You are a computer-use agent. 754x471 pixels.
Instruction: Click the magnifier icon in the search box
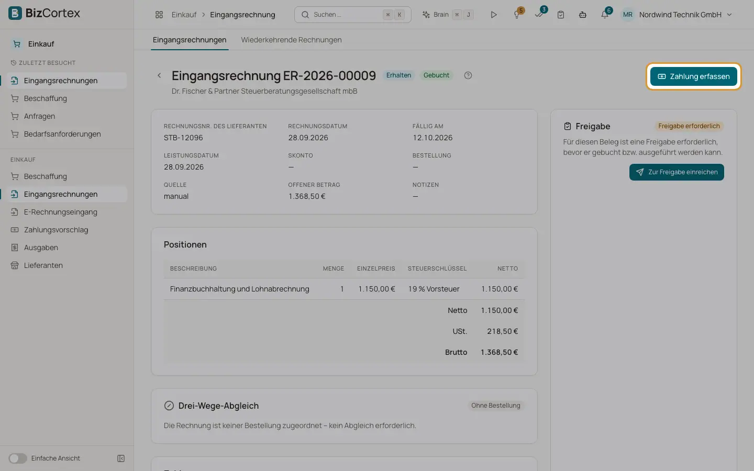(x=305, y=15)
